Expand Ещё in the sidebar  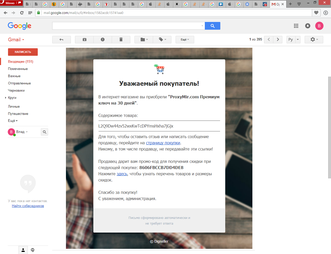tap(13, 121)
